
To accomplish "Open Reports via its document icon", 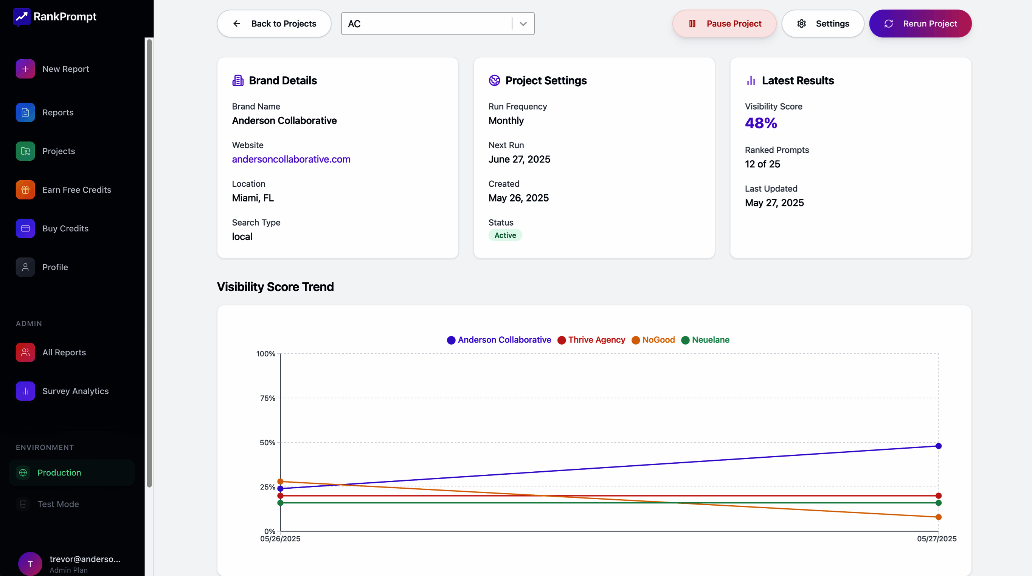I will coord(25,113).
